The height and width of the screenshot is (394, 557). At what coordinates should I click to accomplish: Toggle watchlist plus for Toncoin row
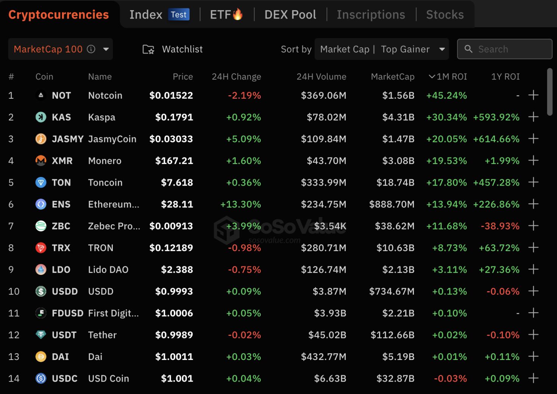533,183
